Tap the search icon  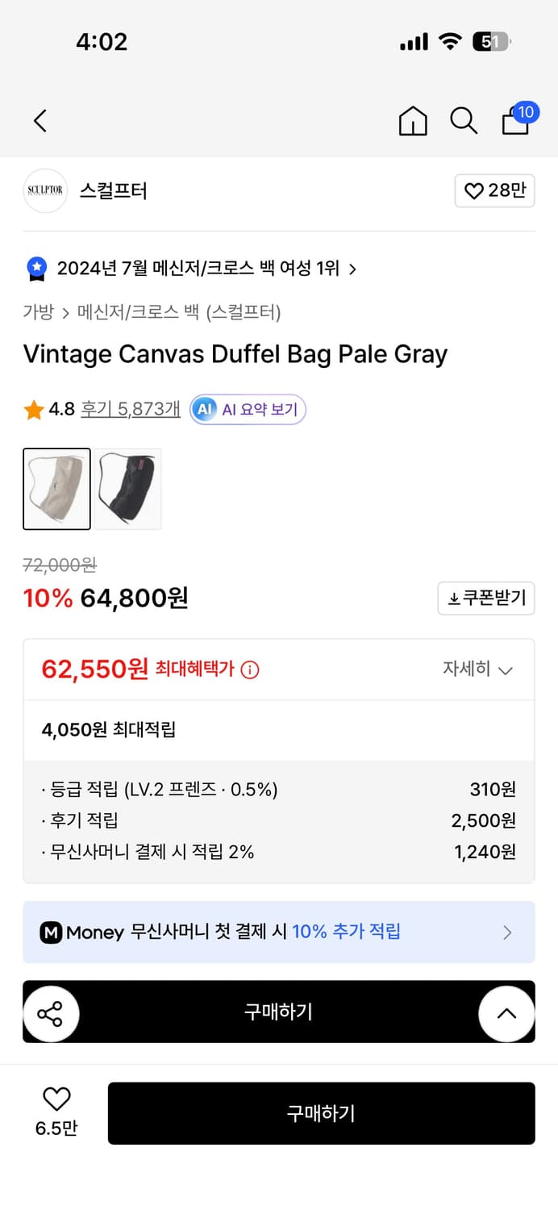(464, 119)
